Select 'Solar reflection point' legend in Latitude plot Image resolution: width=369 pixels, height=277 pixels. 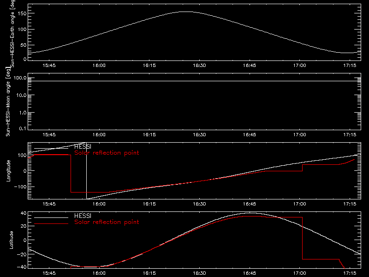[x=107, y=222]
